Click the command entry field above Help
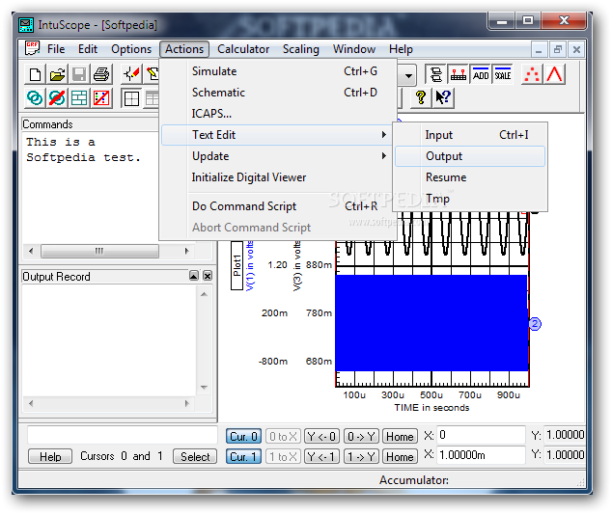Viewport: 612px width, 514px height. (x=123, y=435)
